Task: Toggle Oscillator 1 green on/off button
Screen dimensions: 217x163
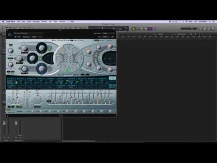Action: 50,48
